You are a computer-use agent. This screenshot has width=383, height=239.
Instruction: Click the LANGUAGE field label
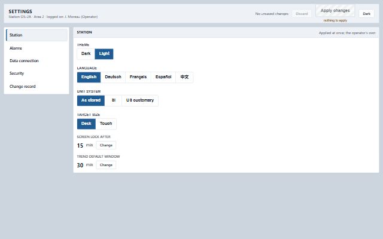pos(87,68)
